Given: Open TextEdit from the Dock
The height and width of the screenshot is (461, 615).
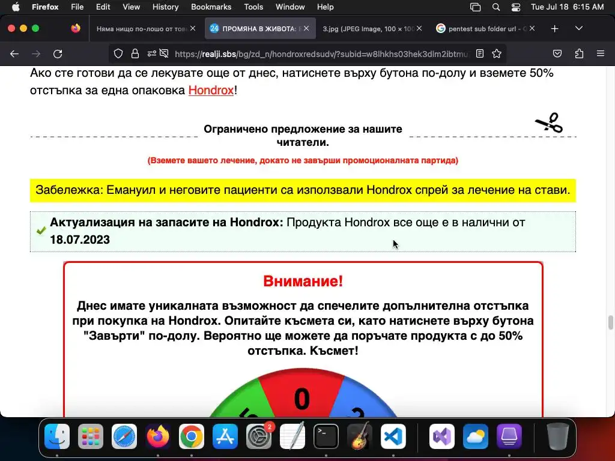Looking at the screenshot, I should pos(292,436).
